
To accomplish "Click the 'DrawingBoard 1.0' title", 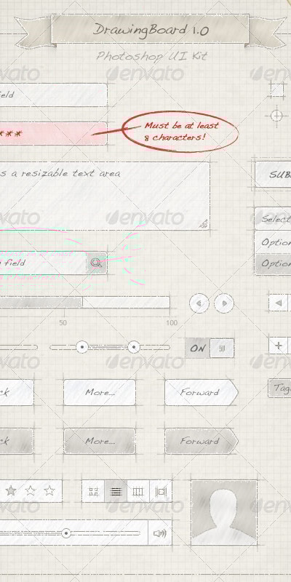I will pyautogui.click(x=151, y=29).
